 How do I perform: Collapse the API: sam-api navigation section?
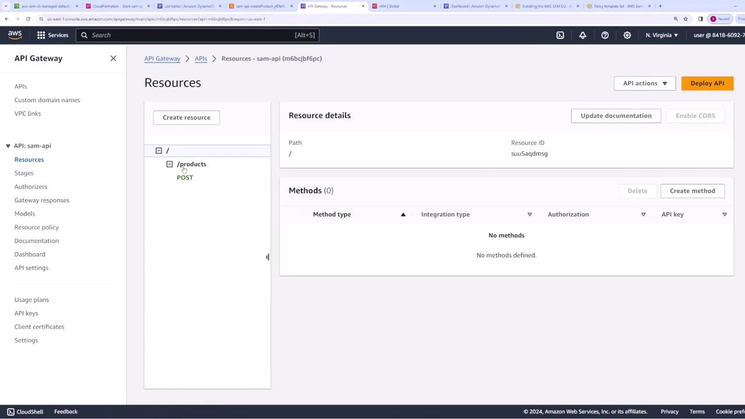(8, 145)
